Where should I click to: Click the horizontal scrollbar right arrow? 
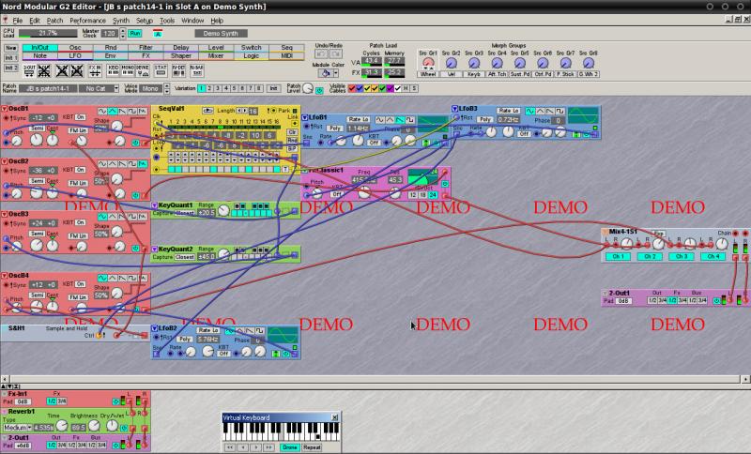pos(745,379)
